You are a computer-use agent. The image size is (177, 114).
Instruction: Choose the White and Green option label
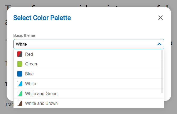pos(41,94)
